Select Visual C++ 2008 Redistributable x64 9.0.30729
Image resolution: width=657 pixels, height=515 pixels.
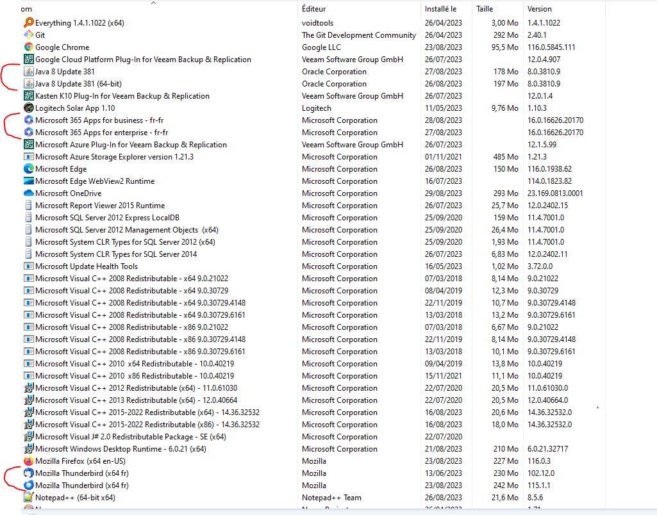point(131,290)
